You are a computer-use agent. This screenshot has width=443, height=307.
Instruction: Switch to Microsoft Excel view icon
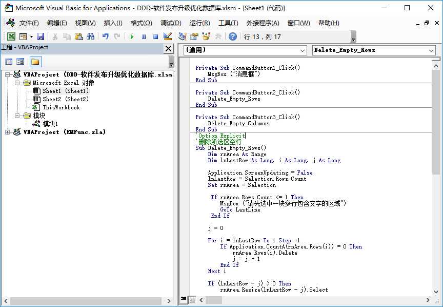coord(11,36)
